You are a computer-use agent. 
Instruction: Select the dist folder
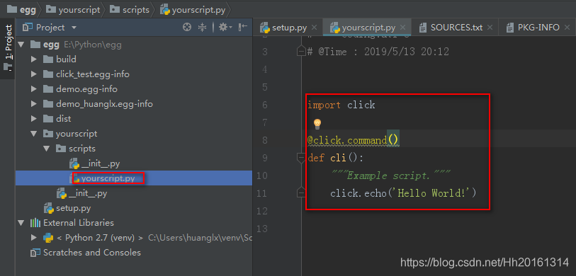[64, 119]
